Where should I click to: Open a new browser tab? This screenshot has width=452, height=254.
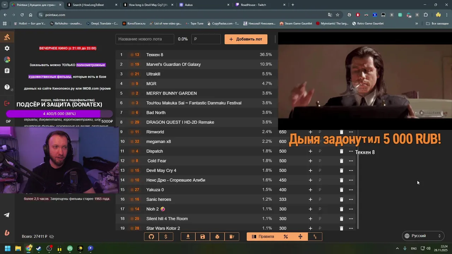coord(293,5)
